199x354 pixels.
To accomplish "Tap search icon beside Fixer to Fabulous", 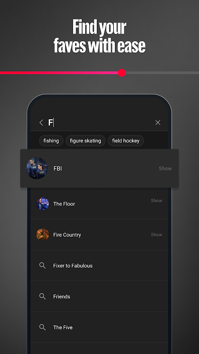I will [x=42, y=265].
